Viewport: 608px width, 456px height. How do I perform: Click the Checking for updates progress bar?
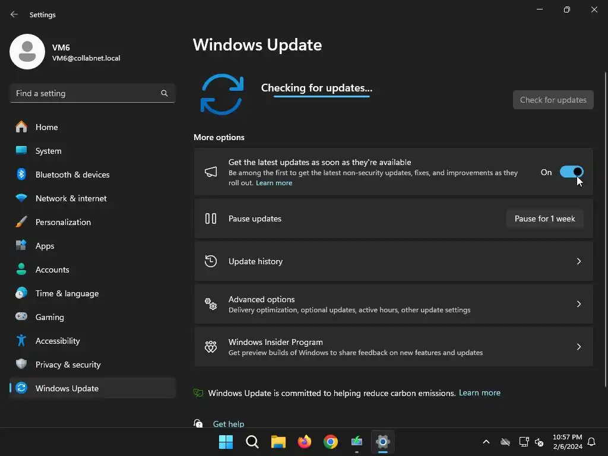321,96
